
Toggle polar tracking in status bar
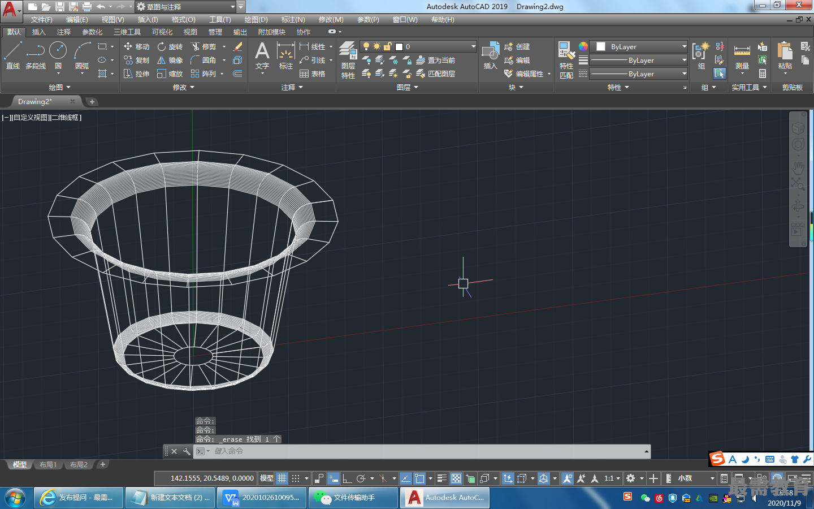point(361,478)
